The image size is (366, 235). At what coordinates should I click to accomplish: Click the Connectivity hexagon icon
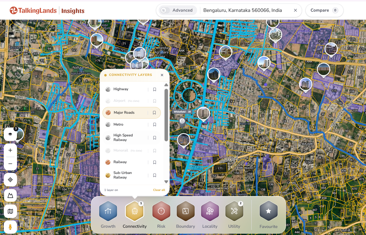click(135, 211)
